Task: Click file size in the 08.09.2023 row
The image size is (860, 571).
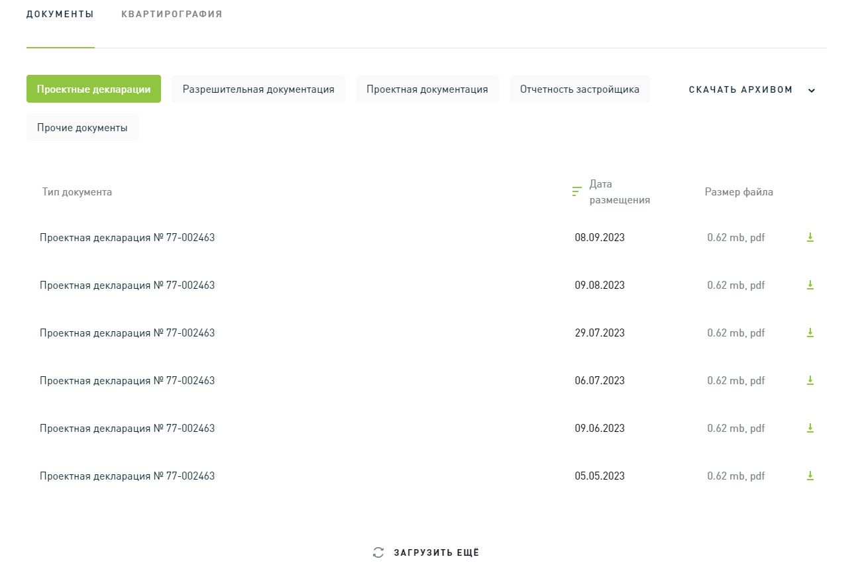Action: coord(736,237)
